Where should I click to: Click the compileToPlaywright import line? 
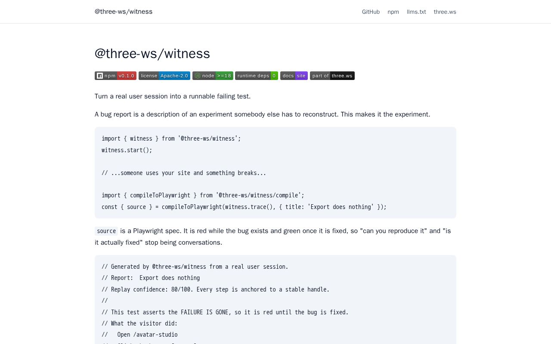coord(203,195)
